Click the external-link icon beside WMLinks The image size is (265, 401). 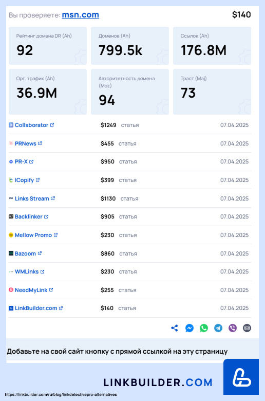coord(43,271)
